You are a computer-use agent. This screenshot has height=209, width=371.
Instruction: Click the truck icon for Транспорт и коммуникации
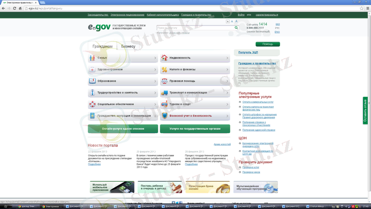pyautogui.click(x=164, y=93)
